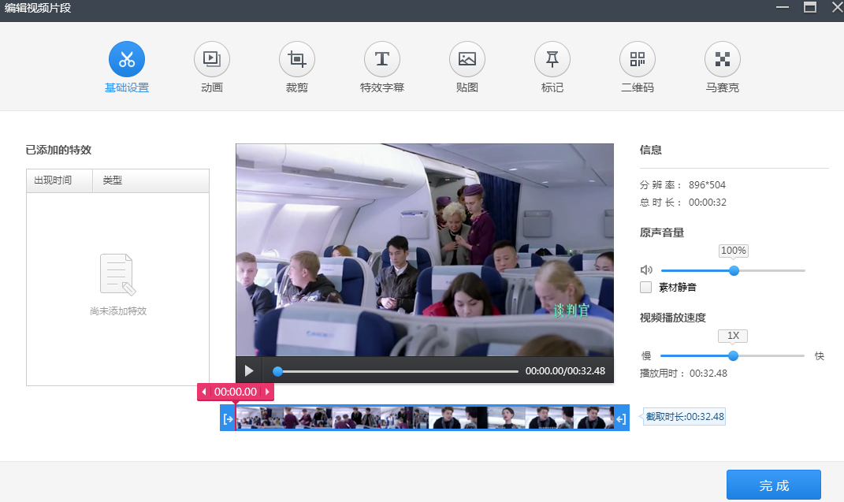844x502 pixels.
Task: Click the video preview frame
Action: click(425, 250)
